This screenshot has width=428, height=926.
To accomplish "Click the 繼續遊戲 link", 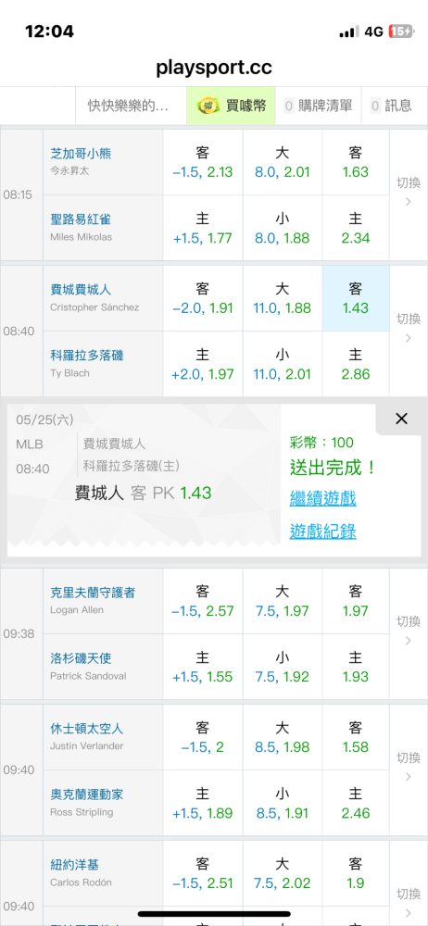I will pyautogui.click(x=322, y=498).
